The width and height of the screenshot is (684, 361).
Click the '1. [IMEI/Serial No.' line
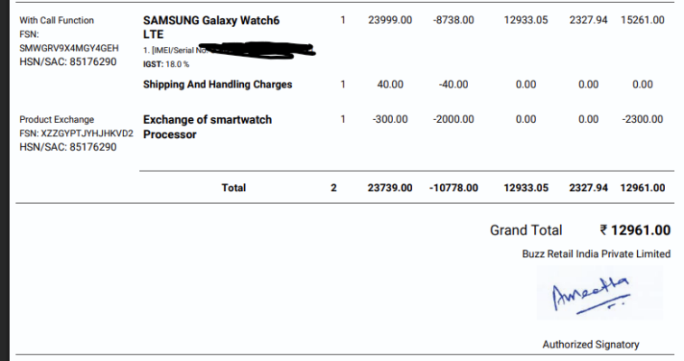coord(174,51)
